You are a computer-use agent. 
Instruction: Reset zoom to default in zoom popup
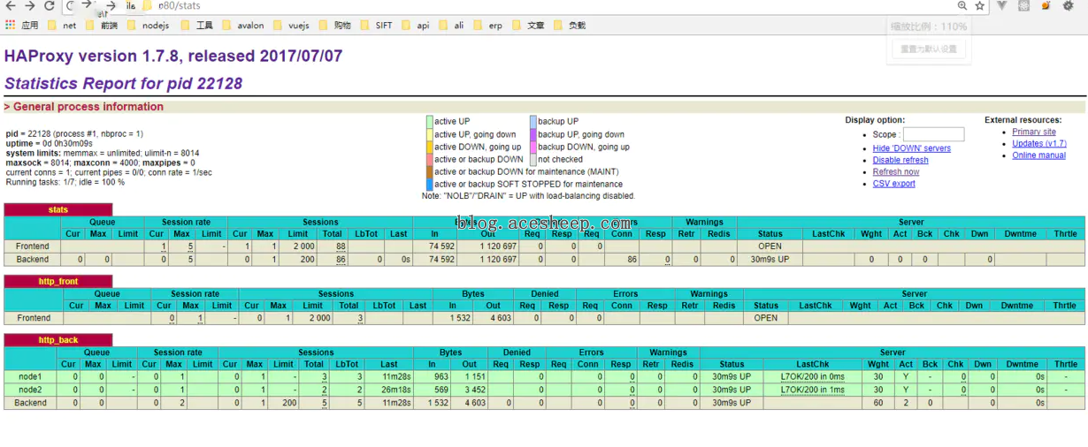tap(928, 49)
